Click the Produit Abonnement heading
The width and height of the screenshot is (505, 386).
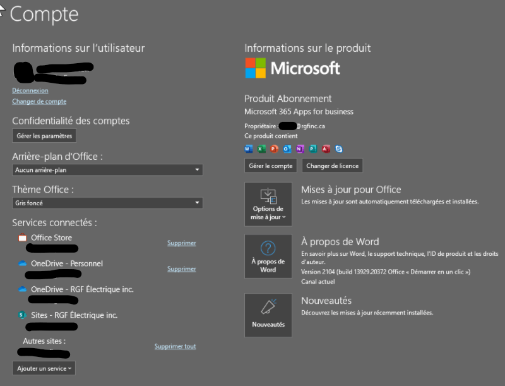click(x=288, y=99)
